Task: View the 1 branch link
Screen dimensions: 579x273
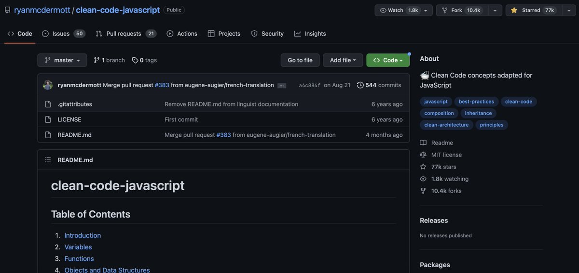Action: click(x=109, y=60)
